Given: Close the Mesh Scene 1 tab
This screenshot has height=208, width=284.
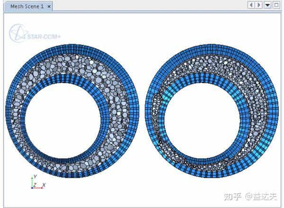Looking at the screenshot, I should [x=49, y=7].
